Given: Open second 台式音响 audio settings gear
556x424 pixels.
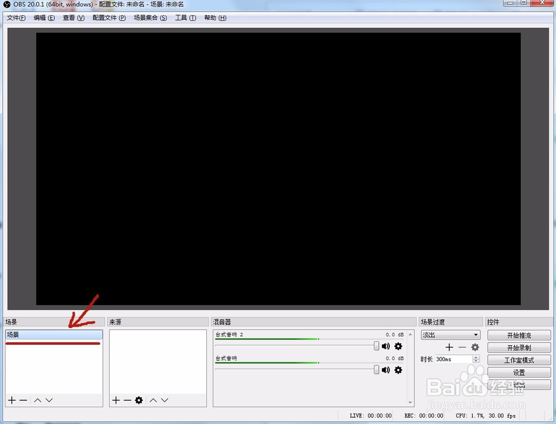Looking at the screenshot, I should click(399, 370).
